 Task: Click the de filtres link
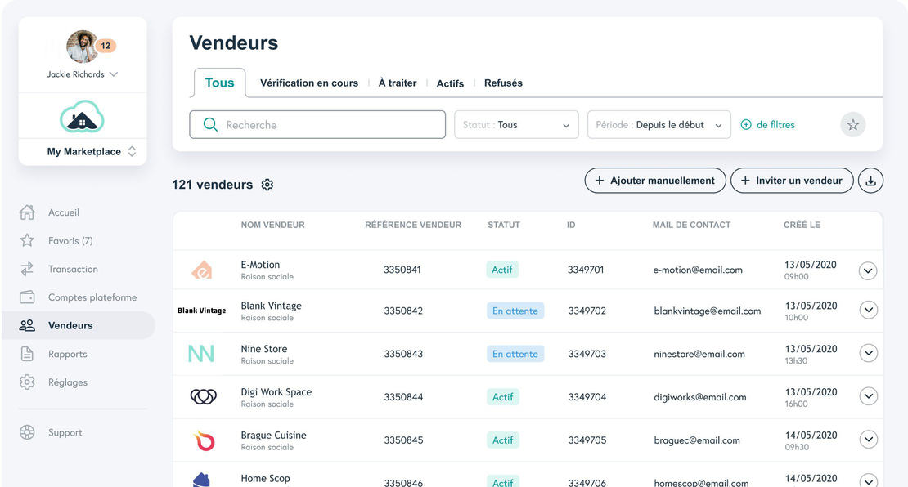[x=776, y=125]
